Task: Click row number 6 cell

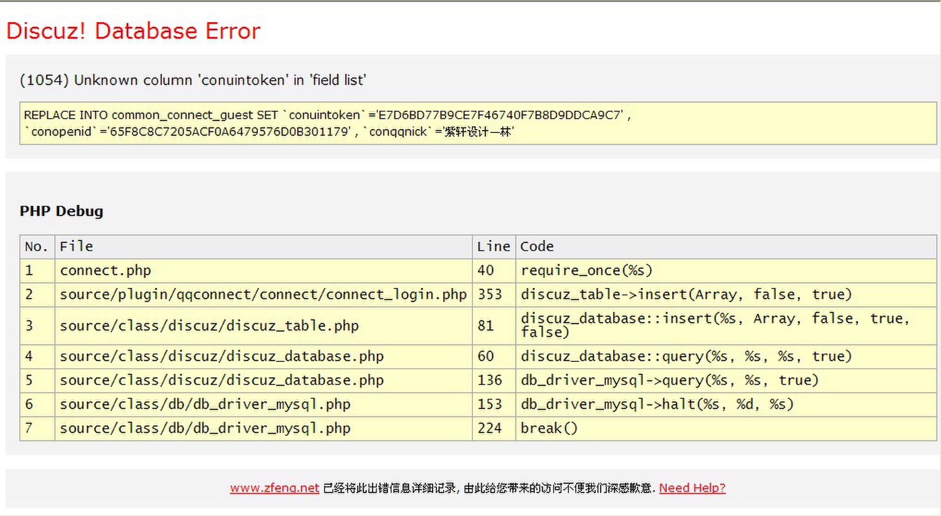Action: tap(37, 405)
